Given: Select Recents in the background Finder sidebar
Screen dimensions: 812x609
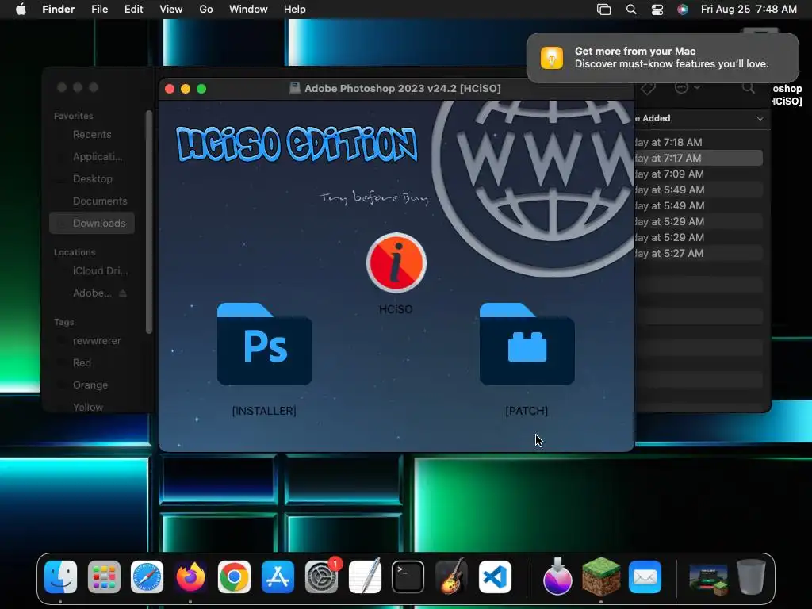Looking at the screenshot, I should click(92, 135).
